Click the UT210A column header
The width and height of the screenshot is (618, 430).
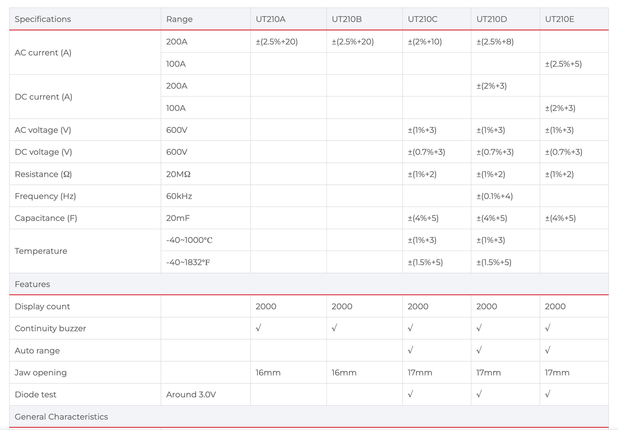[x=271, y=19]
